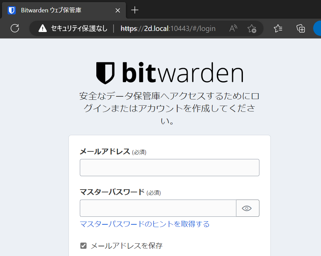
Task: Close the Bitwarden ウェブ保管庫 tab
Action: (118, 10)
